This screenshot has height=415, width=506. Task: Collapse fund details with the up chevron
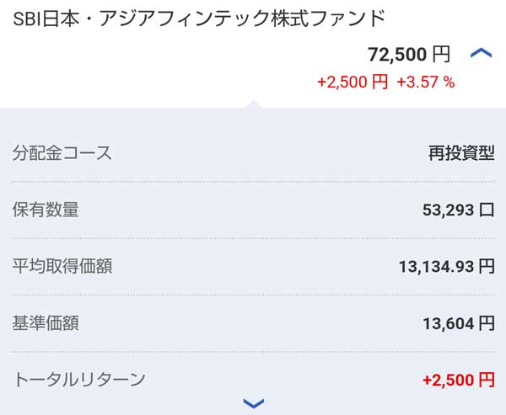coord(481,54)
